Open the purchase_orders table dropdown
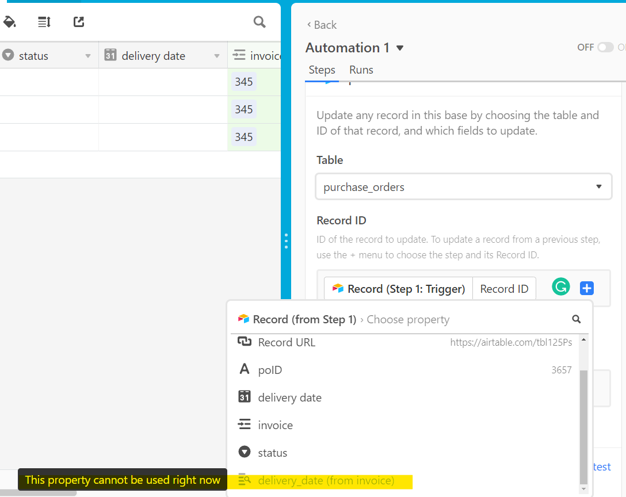The width and height of the screenshot is (626, 497). pyautogui.click(x=464, y=186)
